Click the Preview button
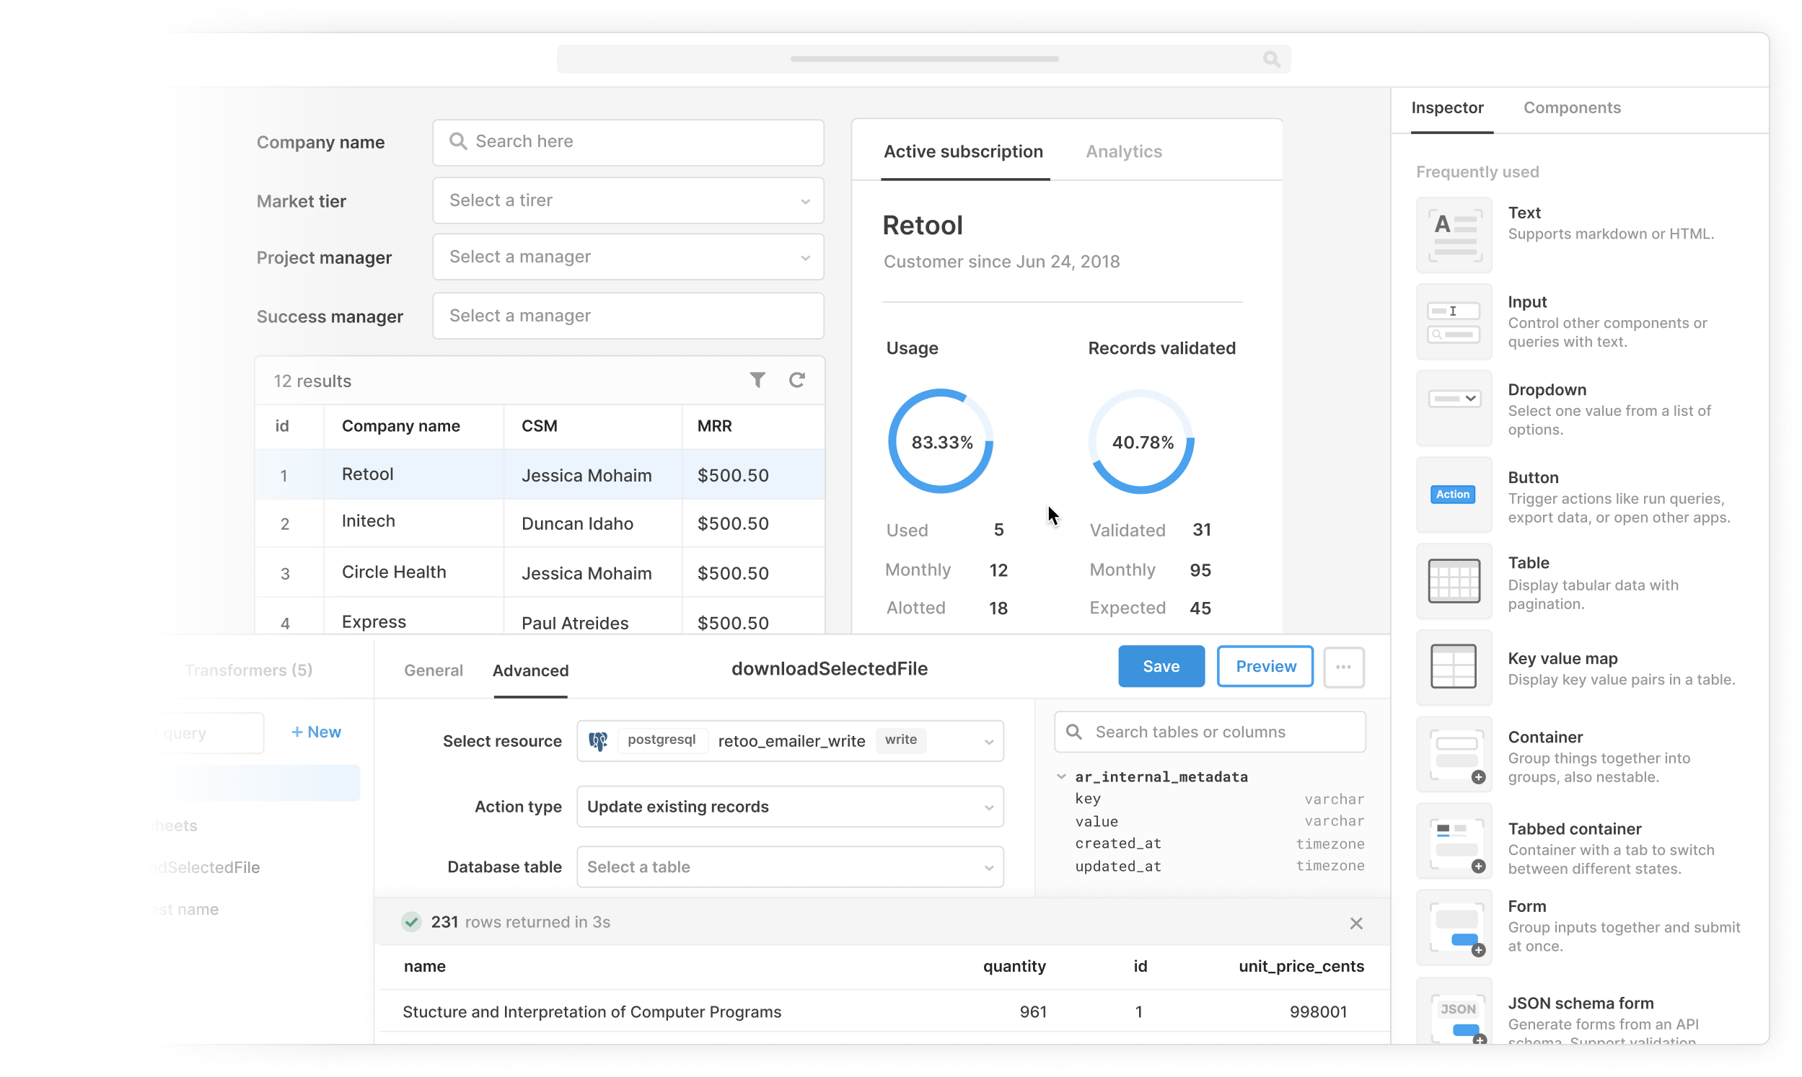This screenshot has width=1802, height=1077. tap(1265, 665)
